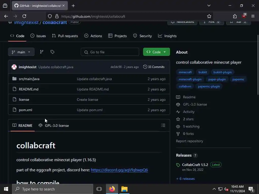Open the uBlock extension icon in toolbar
259x194 pixels.
click(244, 16)
